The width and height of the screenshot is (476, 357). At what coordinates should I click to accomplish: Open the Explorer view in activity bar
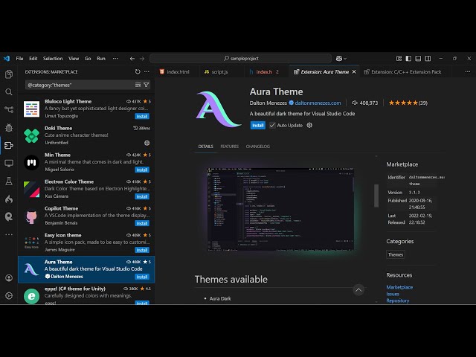pos(9,74)
